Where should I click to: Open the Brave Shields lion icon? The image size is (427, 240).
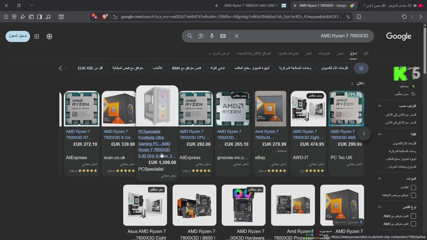[105, 16]
